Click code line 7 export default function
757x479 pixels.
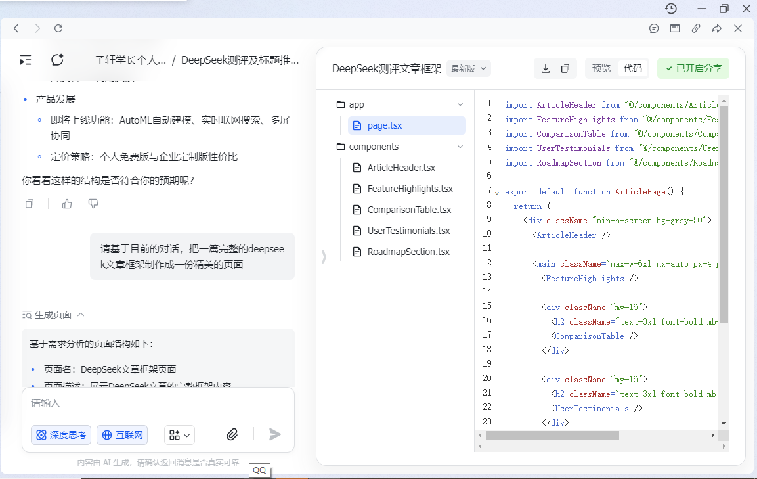click(x=594, y=192)
